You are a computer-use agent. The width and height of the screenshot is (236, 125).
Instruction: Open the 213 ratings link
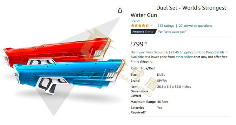(166, 26)
